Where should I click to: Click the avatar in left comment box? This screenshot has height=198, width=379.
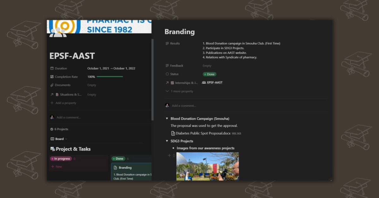tap(52, 117)
